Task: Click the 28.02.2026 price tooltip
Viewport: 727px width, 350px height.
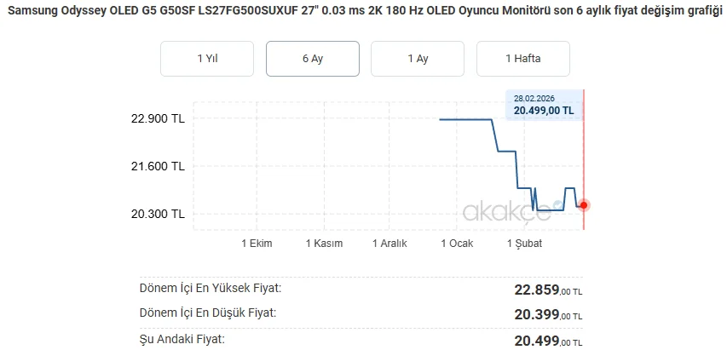Action: pyautogui.click(x=543, y=104)
